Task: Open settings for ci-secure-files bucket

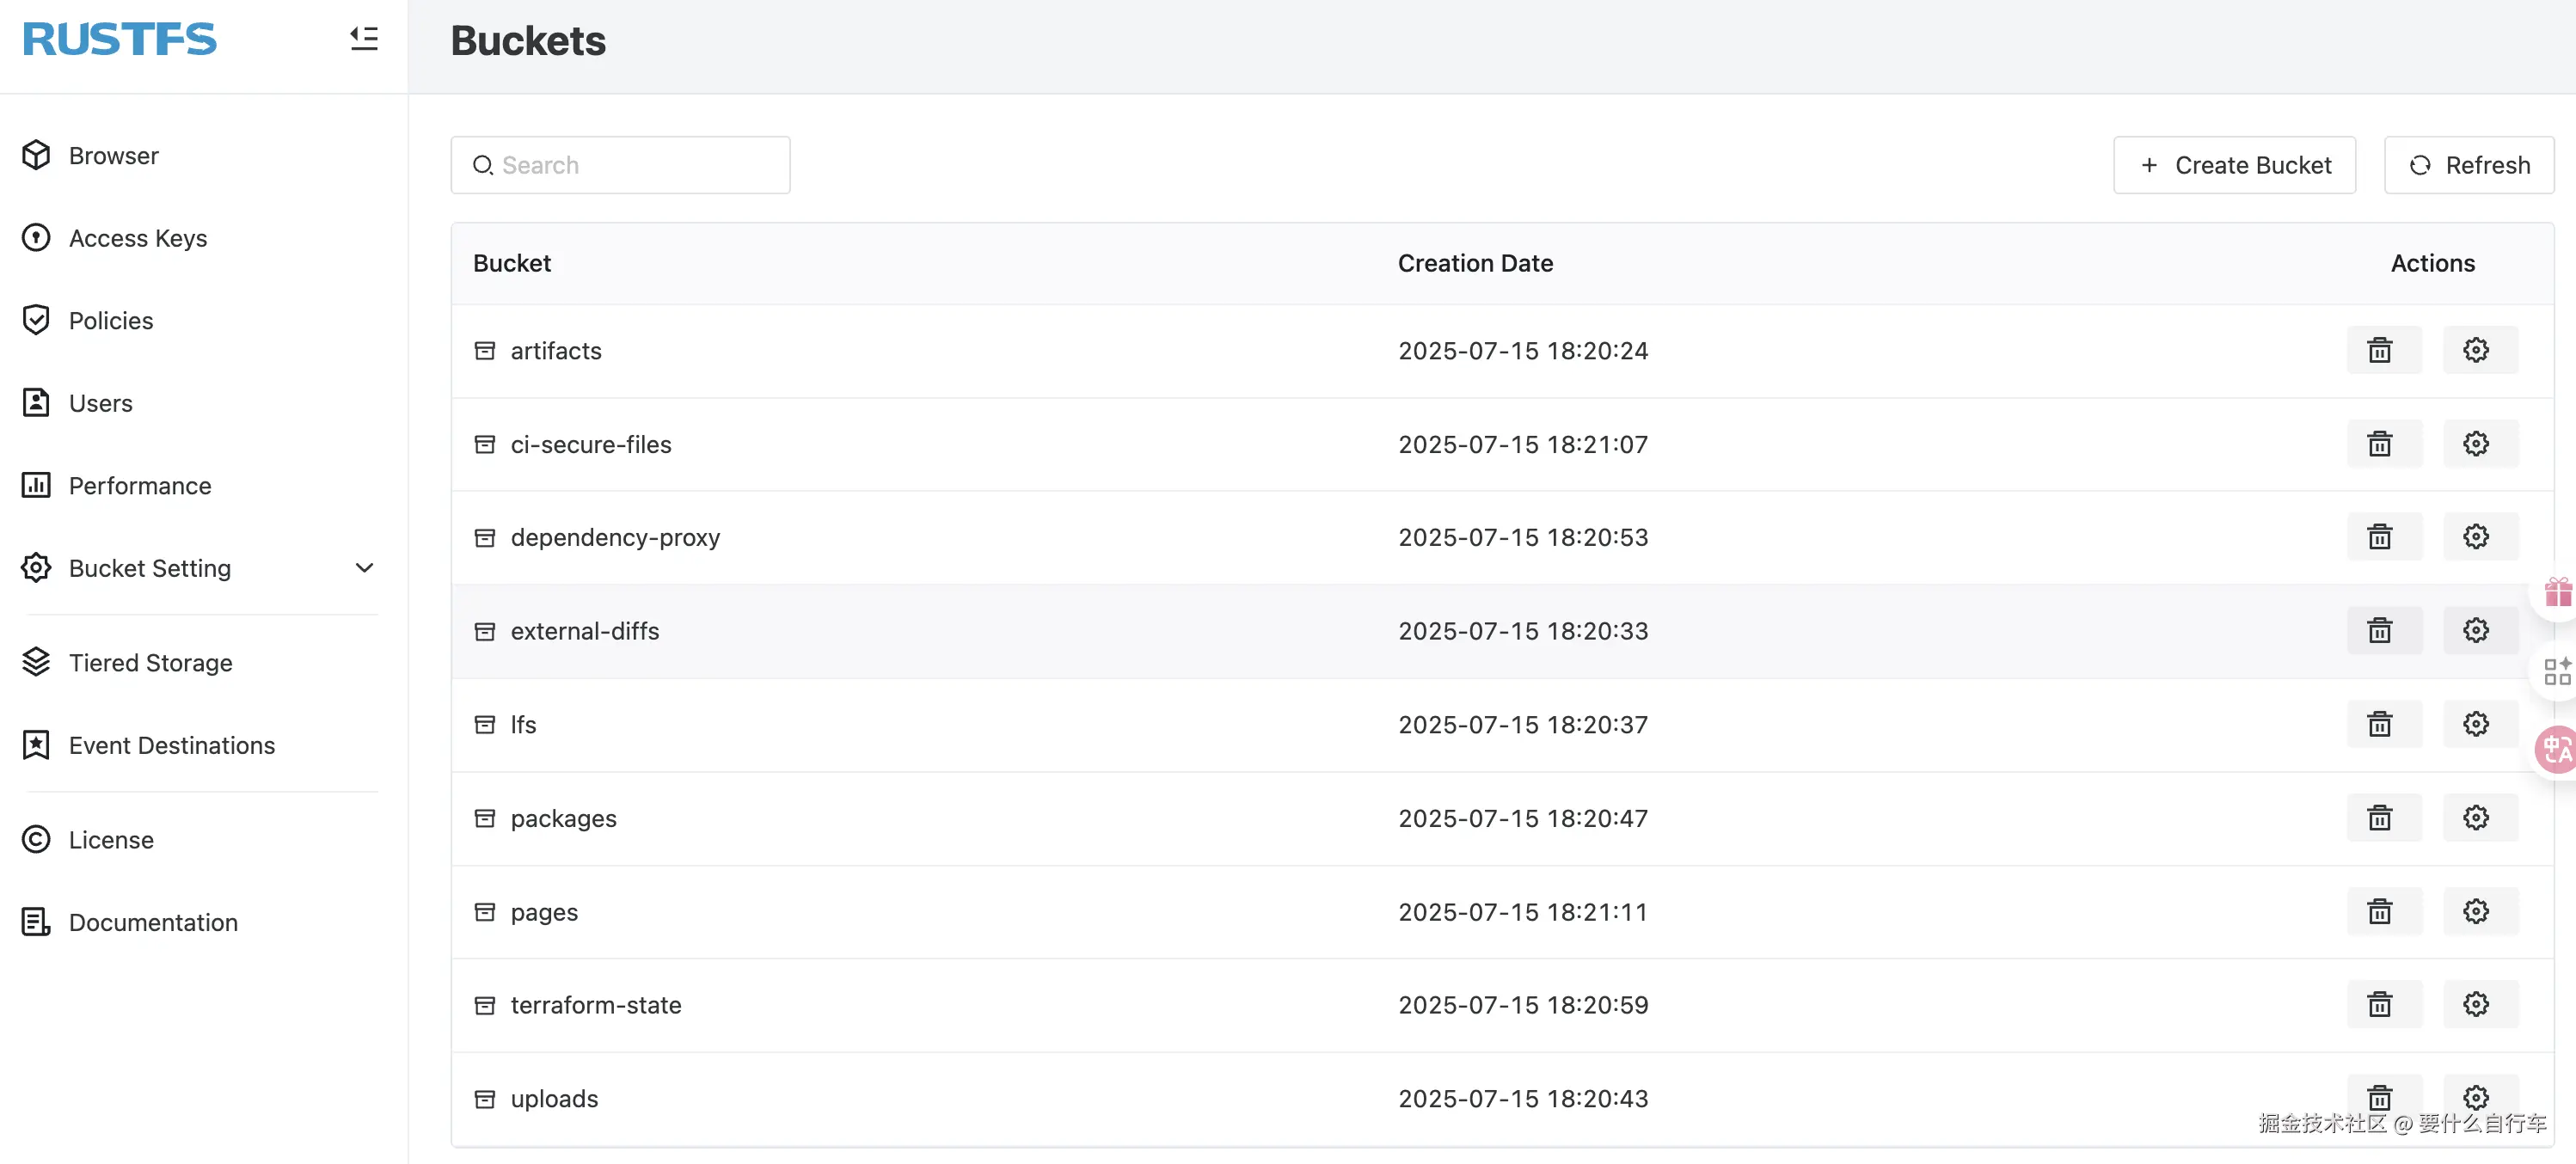Action: tap(2475, 444)
